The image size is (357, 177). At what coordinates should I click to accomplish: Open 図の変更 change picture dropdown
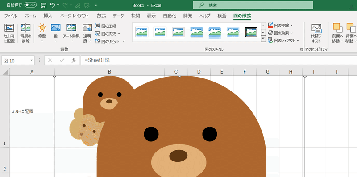108,34
